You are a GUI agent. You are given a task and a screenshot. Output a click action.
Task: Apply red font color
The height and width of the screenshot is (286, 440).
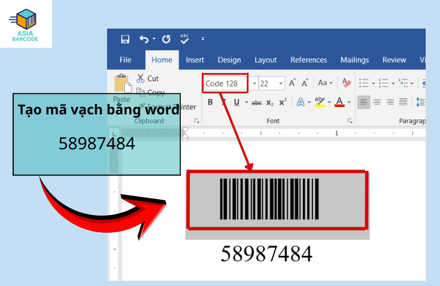(x=339, y=102)
